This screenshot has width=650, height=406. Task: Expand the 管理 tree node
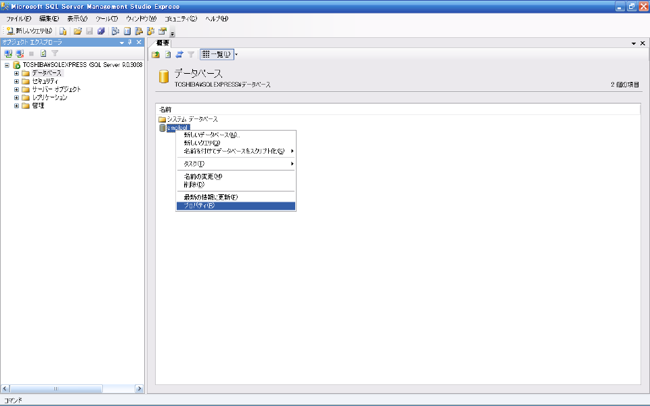pyautogui.click(x=16, y=106)
